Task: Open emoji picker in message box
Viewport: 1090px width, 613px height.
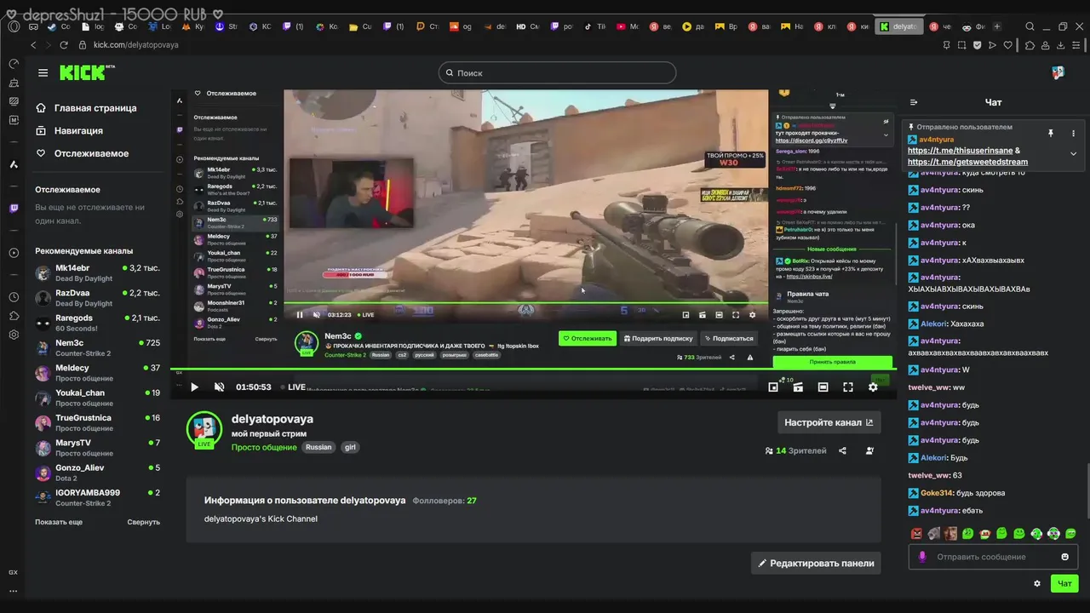Action: click(x=1064, y=557)
